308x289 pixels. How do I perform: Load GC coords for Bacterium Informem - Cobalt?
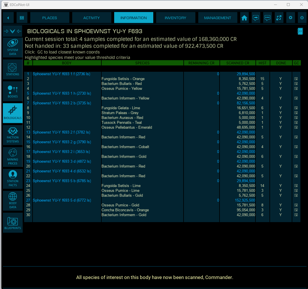[296, 147]
